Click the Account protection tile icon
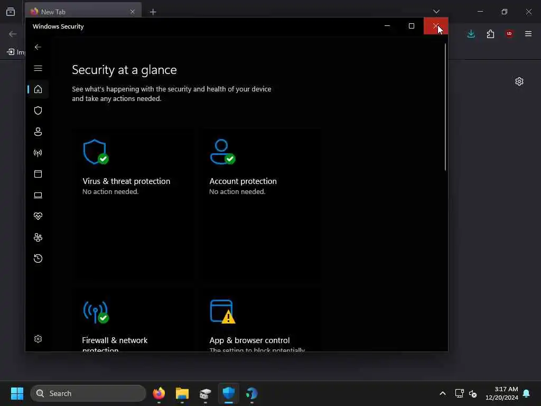 click(222, 152)
